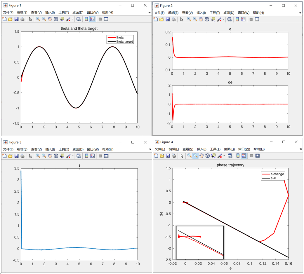Viewport: 304px width, 274px height.
Task: Enable the Data Cursor tool in Figure 1
Action: coord(62,19)
